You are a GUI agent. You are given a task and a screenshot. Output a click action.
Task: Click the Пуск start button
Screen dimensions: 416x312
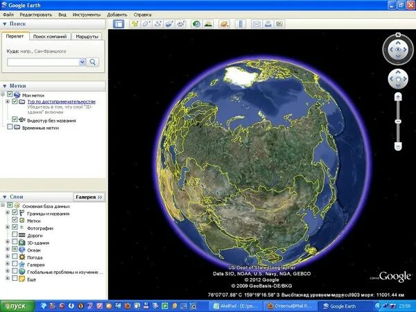[17, 306]
